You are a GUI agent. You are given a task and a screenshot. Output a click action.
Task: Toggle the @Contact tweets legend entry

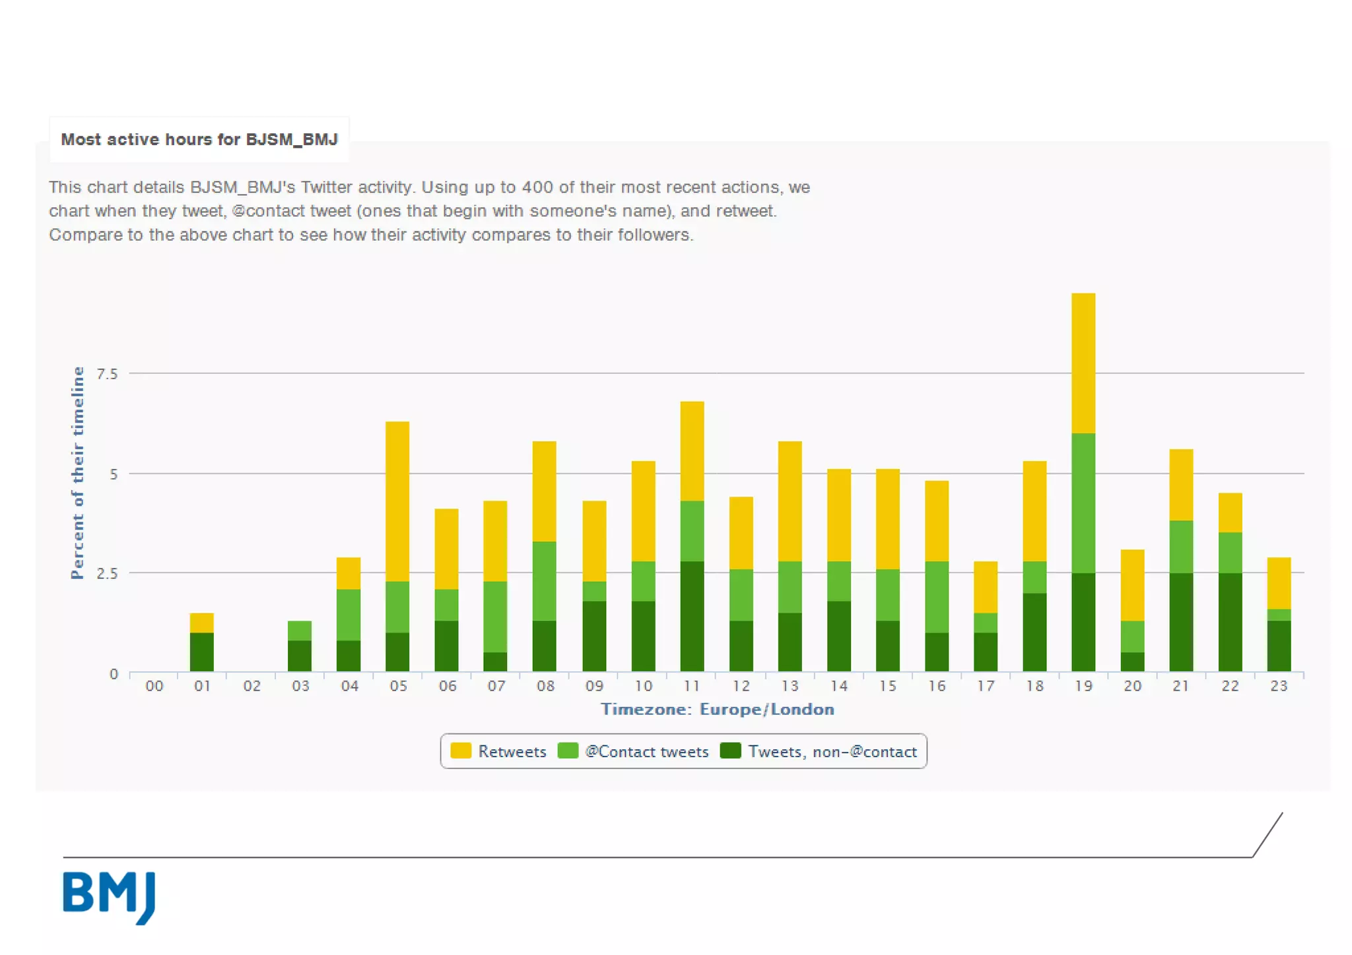[646, 752]
